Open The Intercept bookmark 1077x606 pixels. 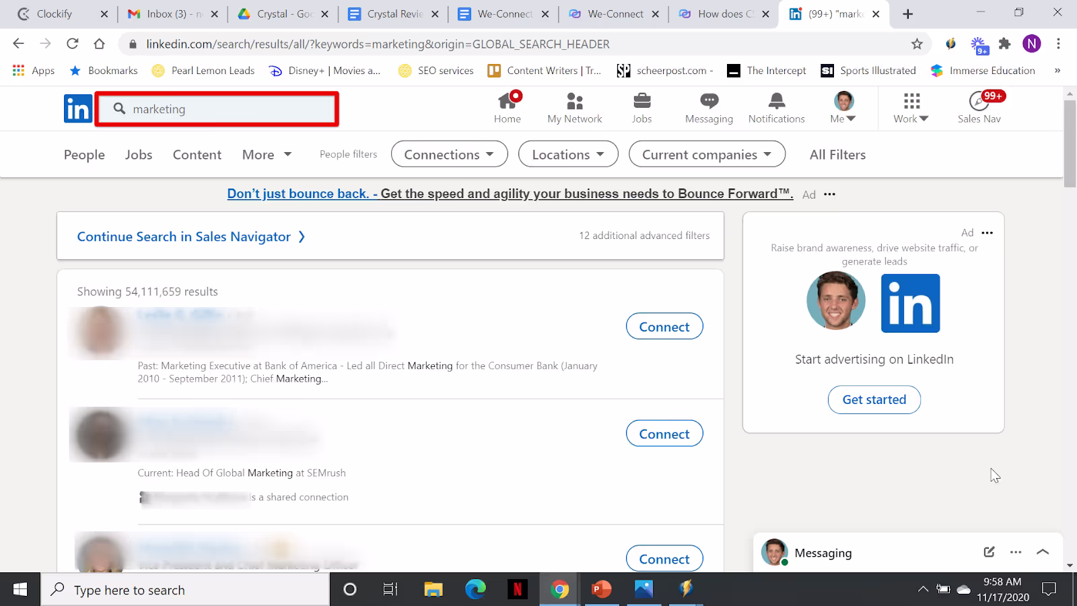coord(767,71)
